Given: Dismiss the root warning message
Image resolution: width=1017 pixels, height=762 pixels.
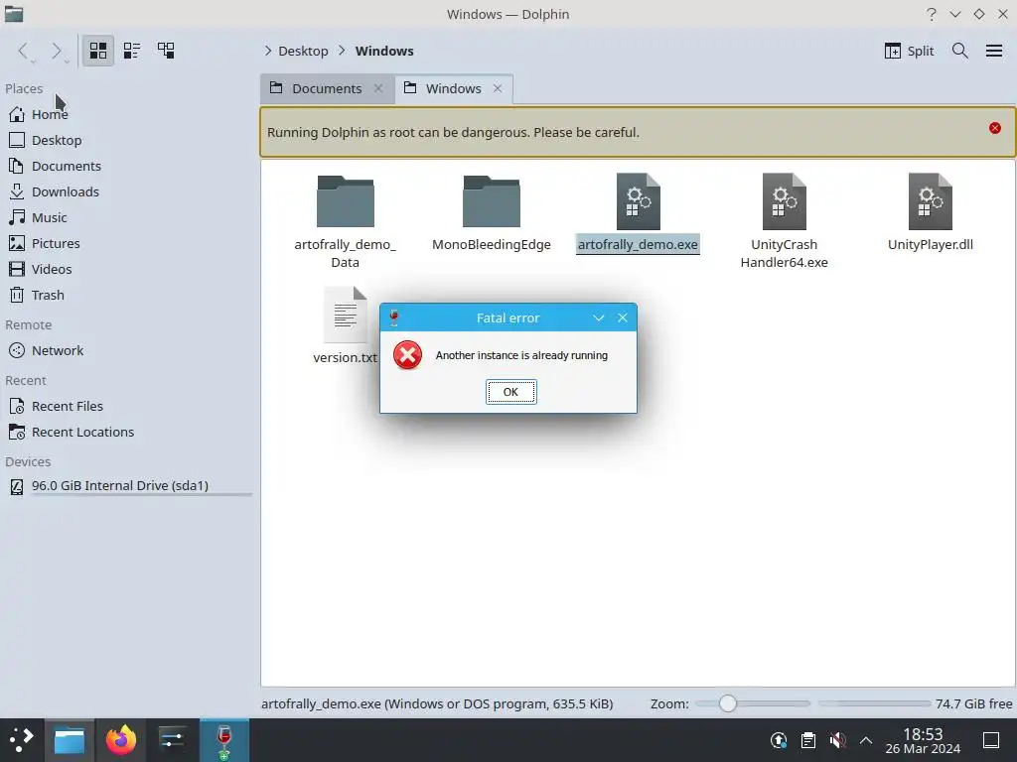Looking at the screenshot, I should (995, 128).
